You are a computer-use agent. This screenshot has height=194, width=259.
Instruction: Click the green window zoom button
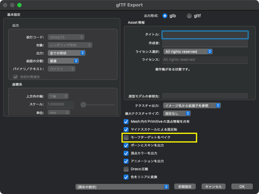click(19, 5)
